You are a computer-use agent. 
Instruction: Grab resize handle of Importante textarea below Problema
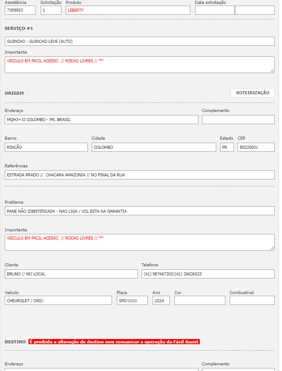(272, 248)
